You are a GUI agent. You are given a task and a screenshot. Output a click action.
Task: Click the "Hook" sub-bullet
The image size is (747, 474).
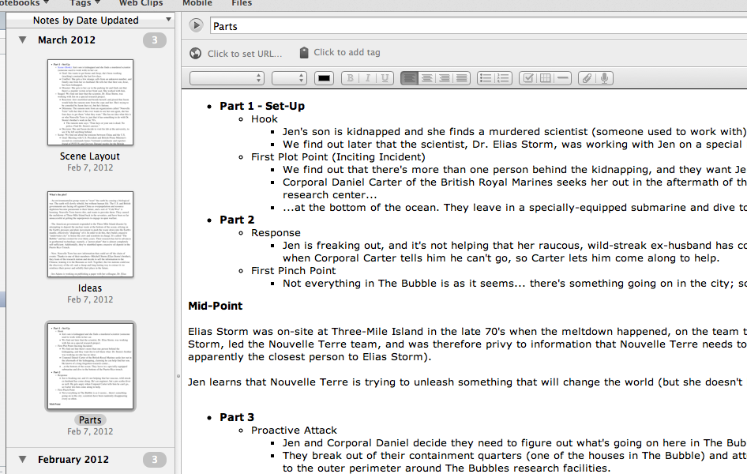point(265,119)
